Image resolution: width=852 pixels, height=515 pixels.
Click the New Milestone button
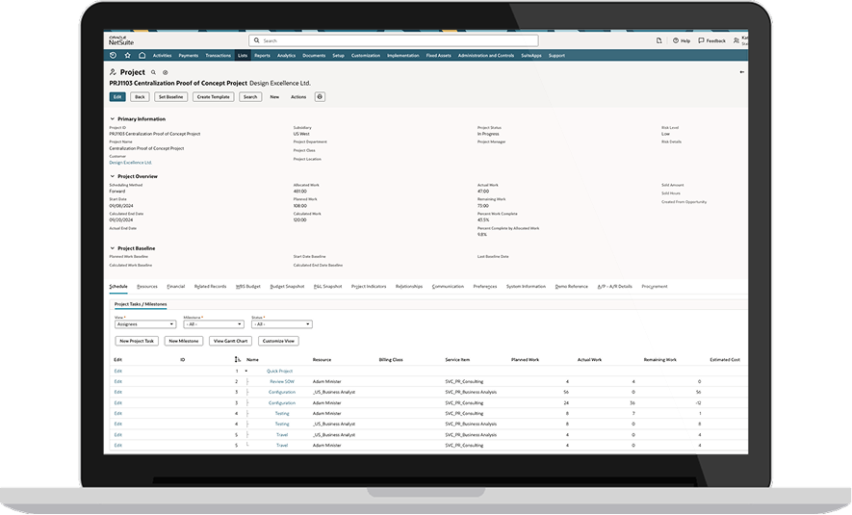[x=184, y=341]
